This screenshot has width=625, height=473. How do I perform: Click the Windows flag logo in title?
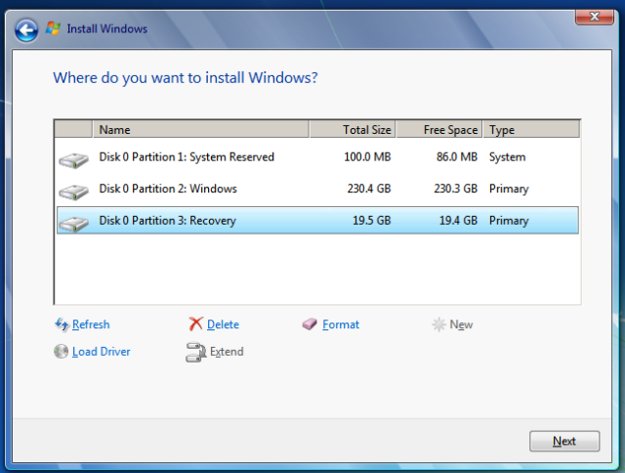click(53, 28)
